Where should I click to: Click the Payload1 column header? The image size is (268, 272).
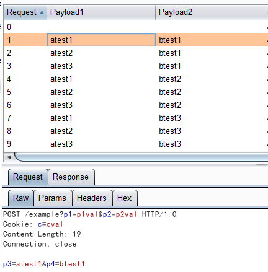101,12
